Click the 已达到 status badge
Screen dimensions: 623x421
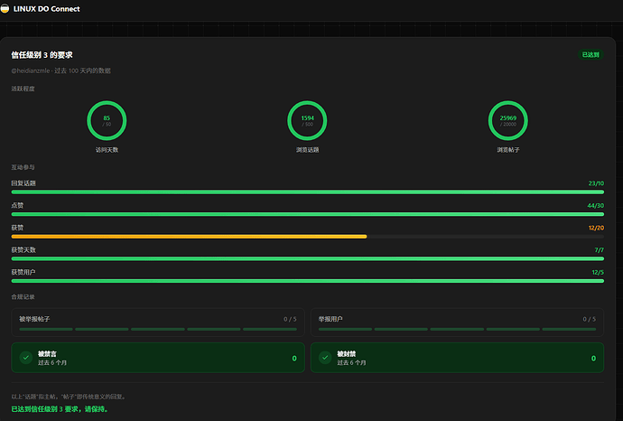590,54
